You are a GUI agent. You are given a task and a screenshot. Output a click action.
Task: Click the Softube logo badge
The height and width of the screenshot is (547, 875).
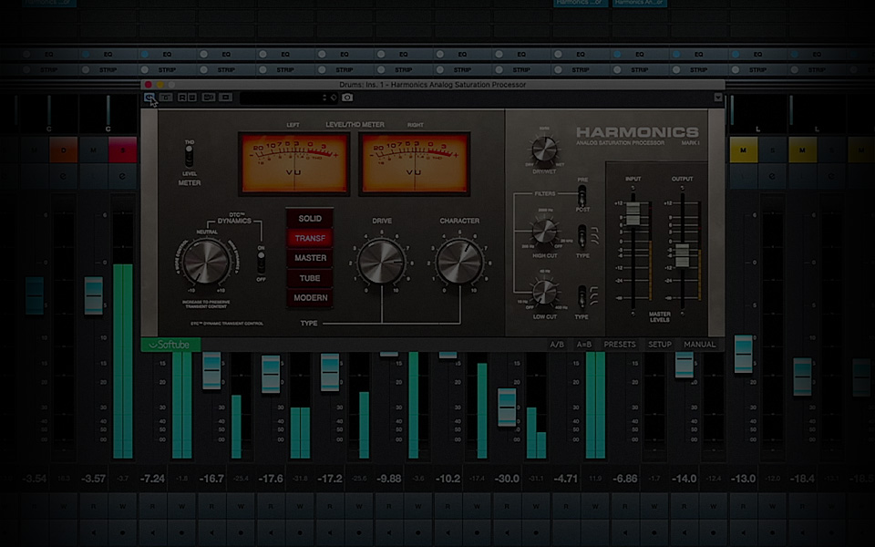(171, 345)
